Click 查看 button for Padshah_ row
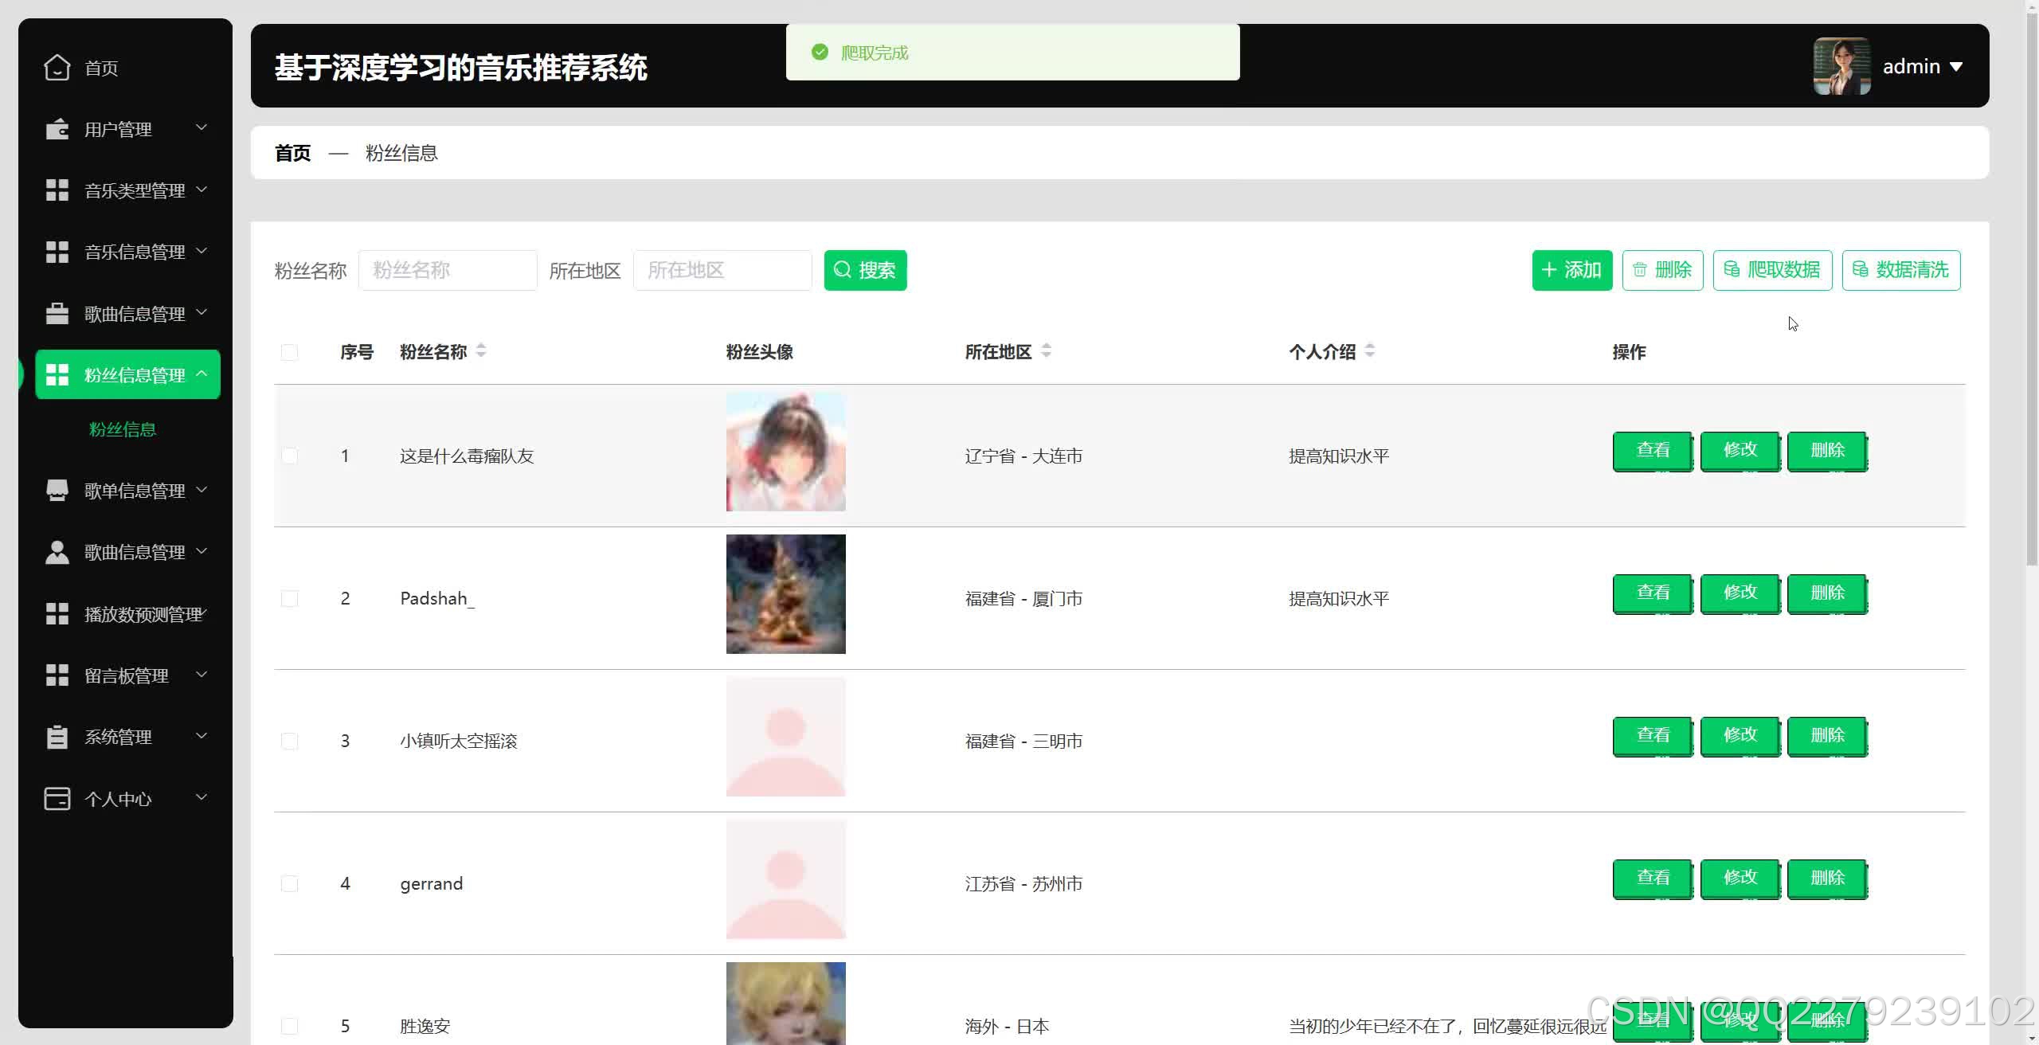 tap(1652, 593)
